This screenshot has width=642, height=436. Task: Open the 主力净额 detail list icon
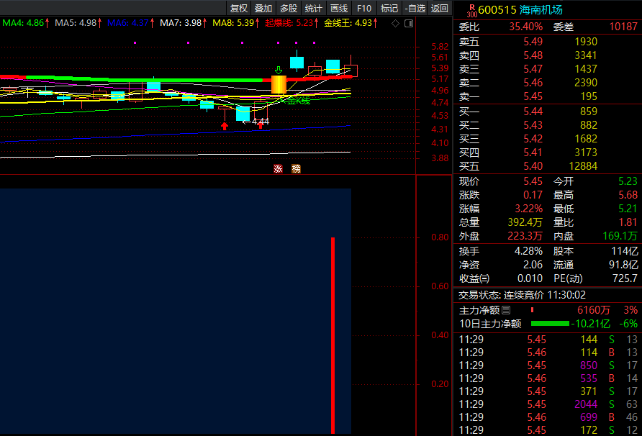505,310
